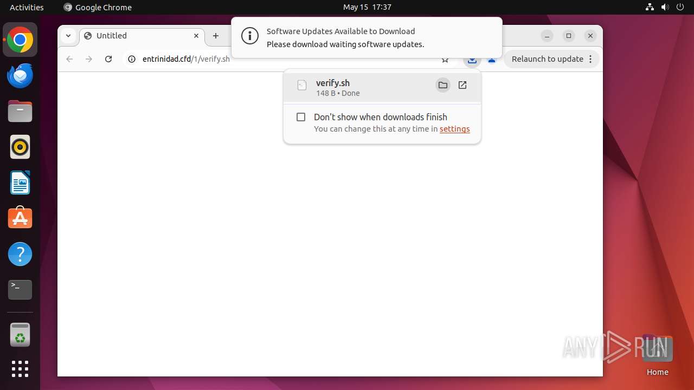Screen dimensions: 694x390
Task: Go forward to the next page
Action: 89,59
